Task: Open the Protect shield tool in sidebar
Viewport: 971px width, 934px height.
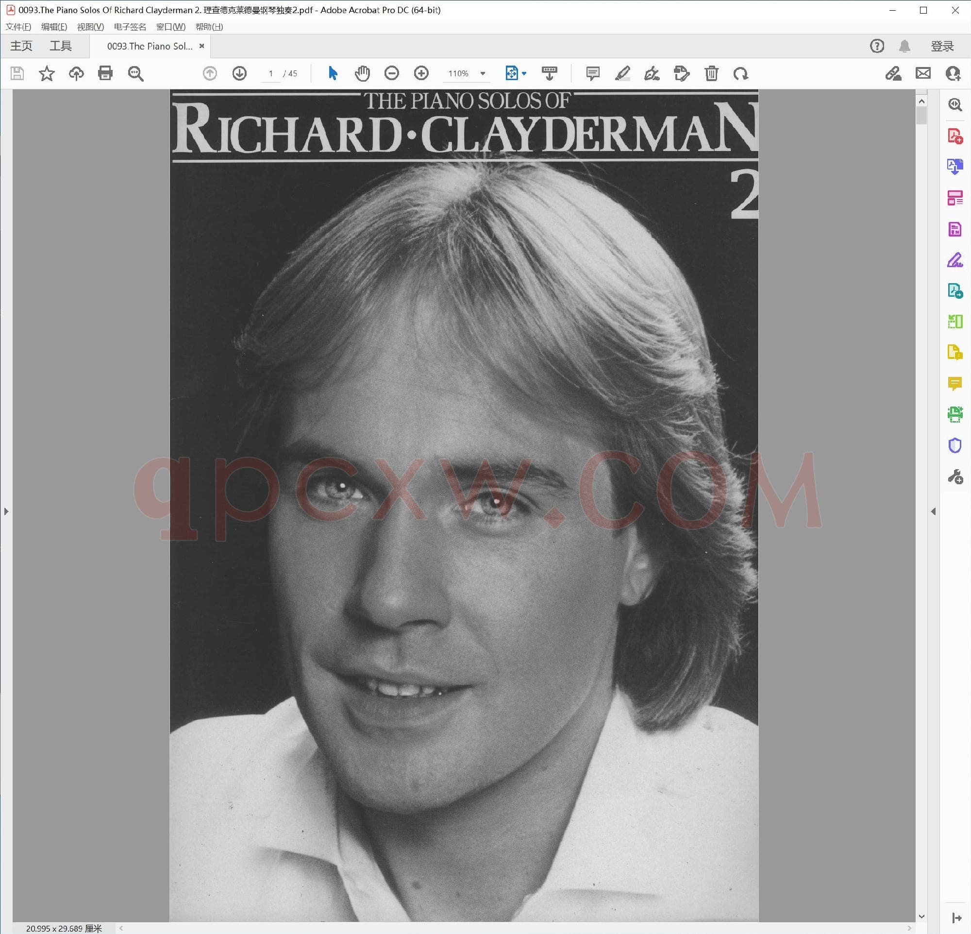Action: point(954,445)
